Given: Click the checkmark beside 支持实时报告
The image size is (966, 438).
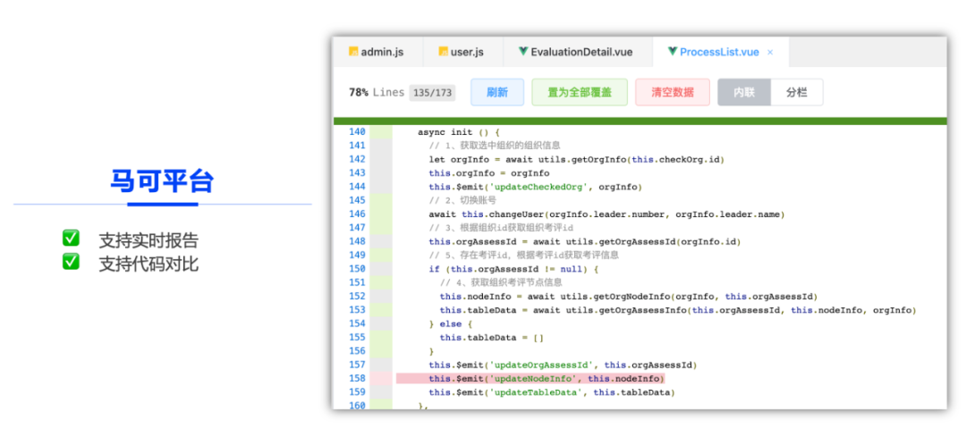Looking at the screenshot, I should (x=71, y=239).
